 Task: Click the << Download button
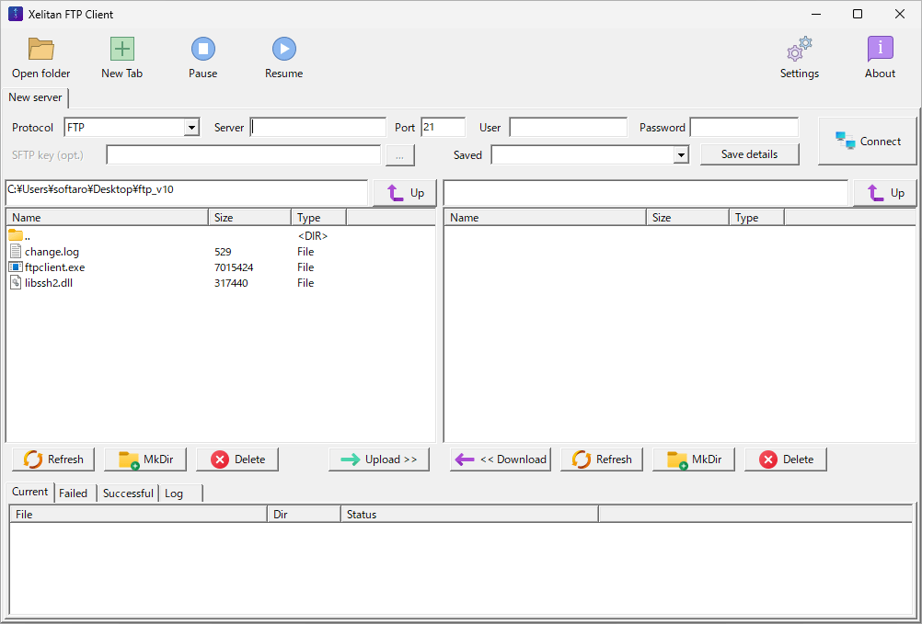(x=501, y=459)
